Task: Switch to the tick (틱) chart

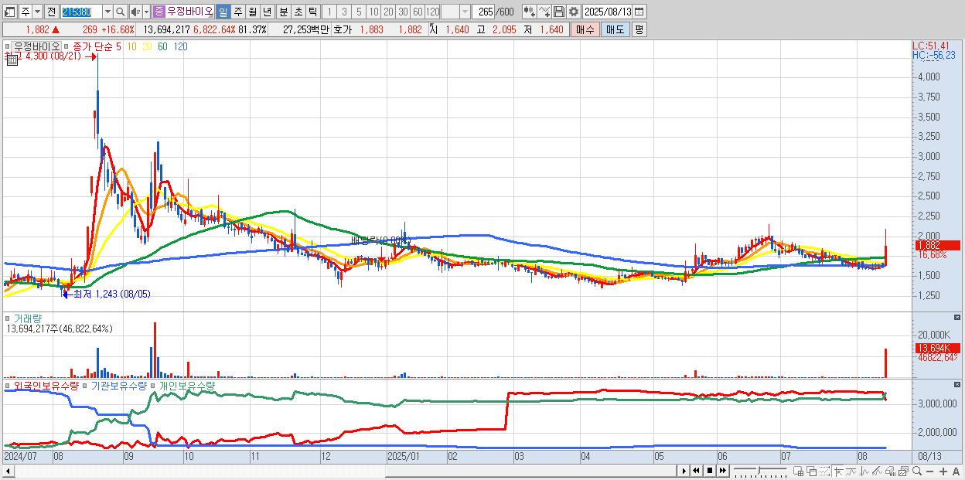Action: coord(312,12)
